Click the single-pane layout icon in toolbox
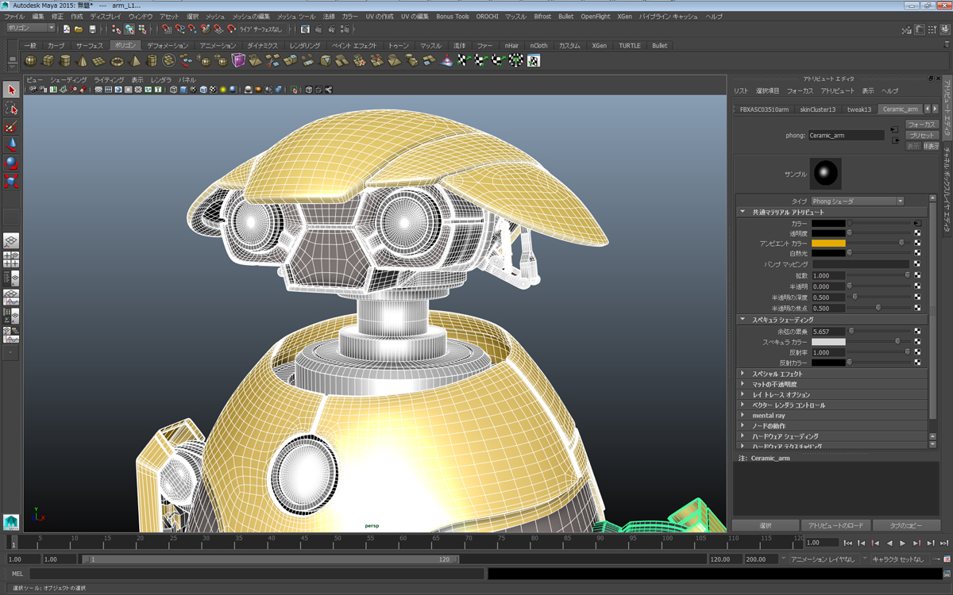Image resolution: width=953 pixels, height=595 pixels. pos(11,241)
